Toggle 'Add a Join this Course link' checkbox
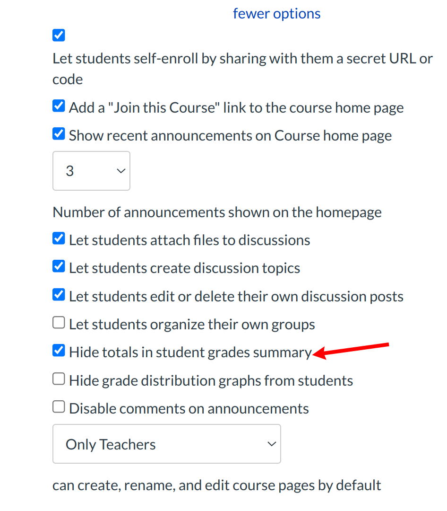 (x=59, y=106)
